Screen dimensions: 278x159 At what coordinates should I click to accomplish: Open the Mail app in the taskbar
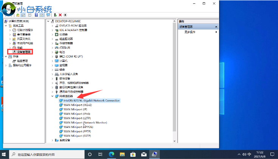tap(144, 155)
